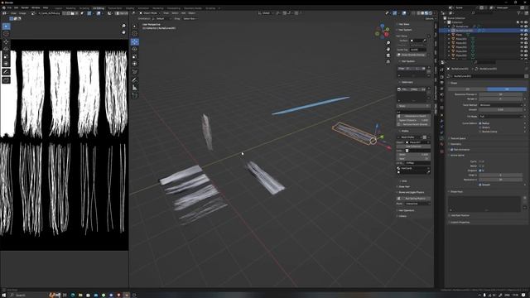Screen dimensions: 530x298
Task: Select the UV editor Scale tool
Action: point(6,57)
